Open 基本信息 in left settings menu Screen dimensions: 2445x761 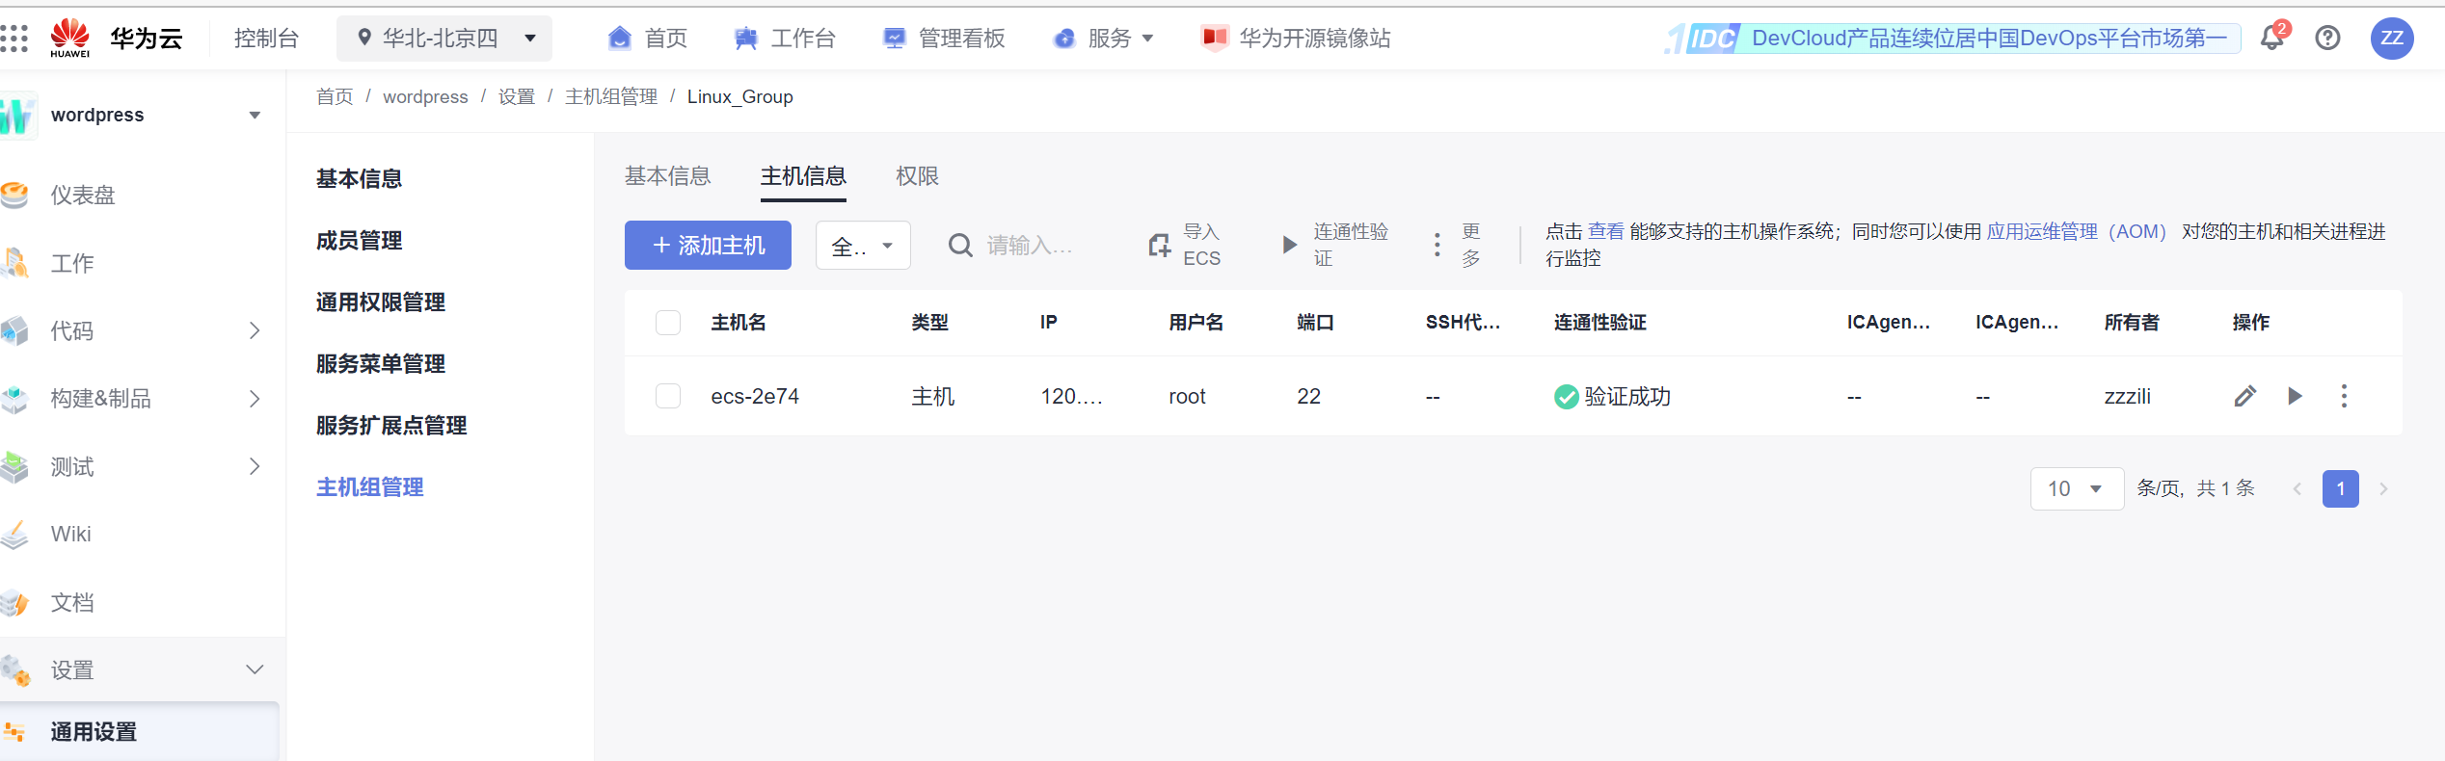click(360, 179)
